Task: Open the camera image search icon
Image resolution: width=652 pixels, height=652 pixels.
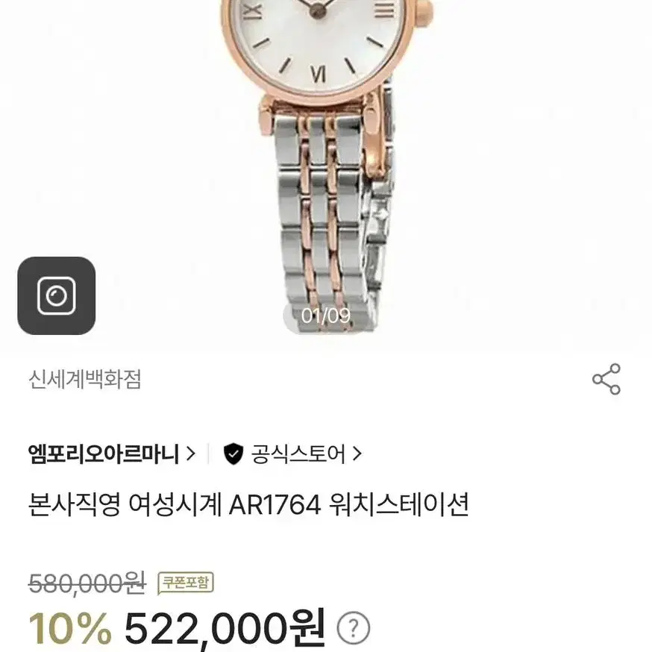Action: tap(56, 295)
